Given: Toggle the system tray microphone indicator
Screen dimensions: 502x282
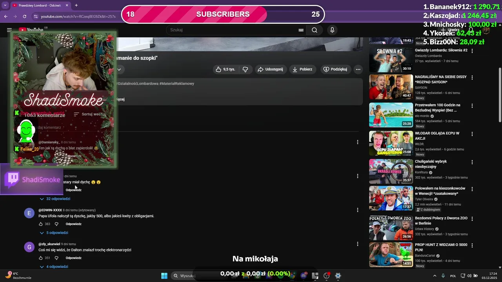Looking at the screenshot, I should [443, 276].
